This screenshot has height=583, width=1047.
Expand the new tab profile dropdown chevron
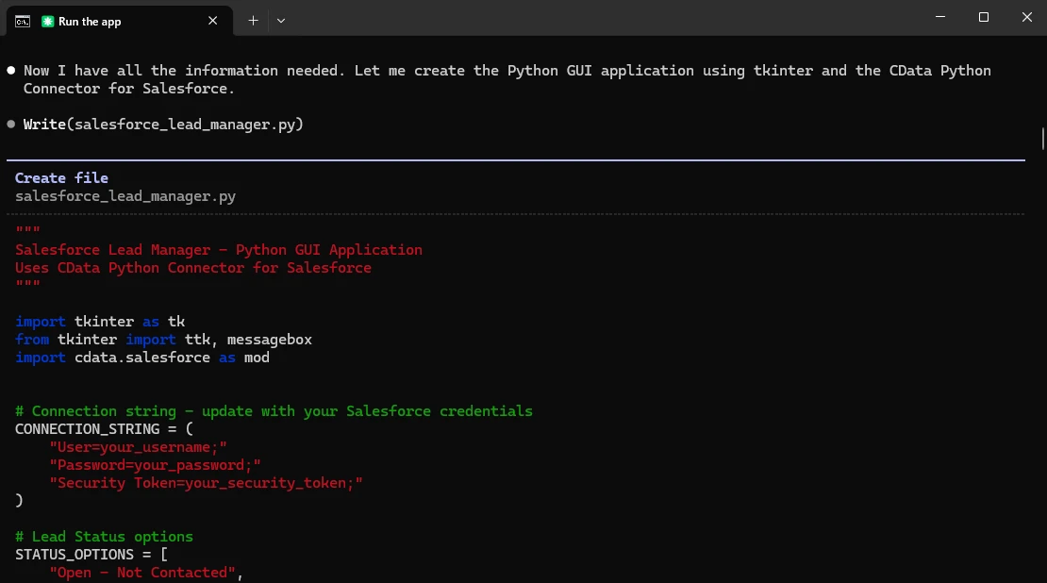coord(281,20)
